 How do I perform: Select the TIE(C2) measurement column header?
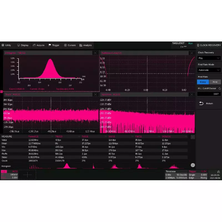(x=59, y=137)
